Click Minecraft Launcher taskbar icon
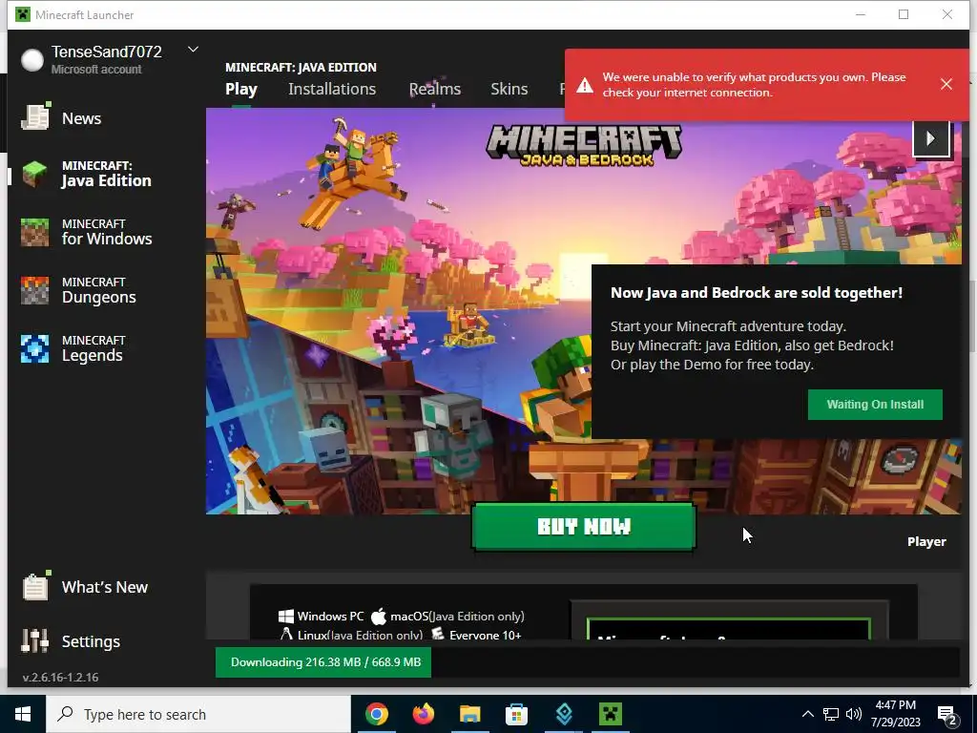 click(611, 714)
